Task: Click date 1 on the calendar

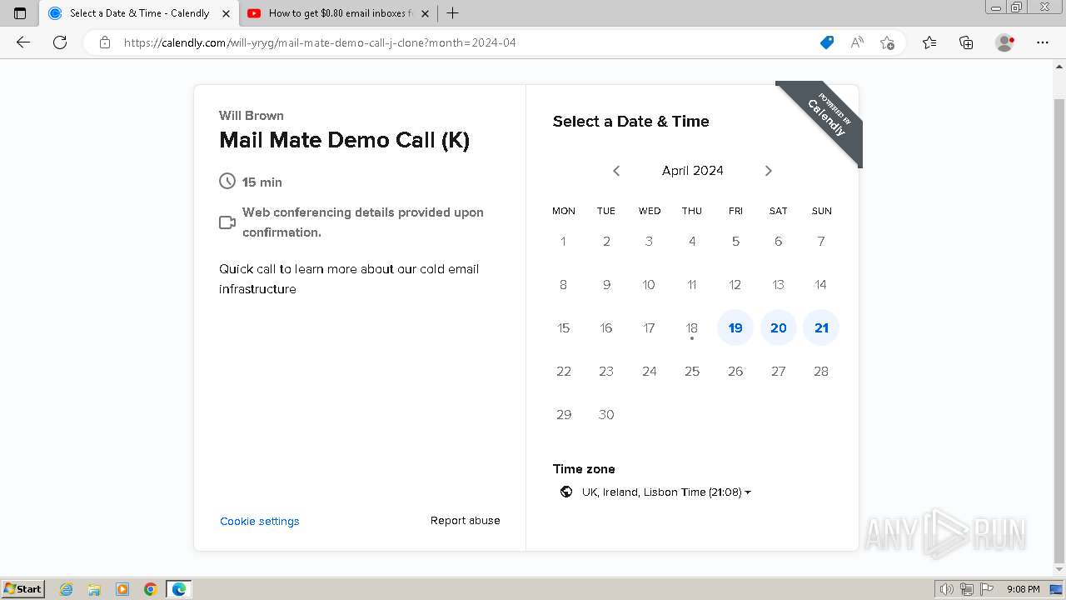Action: click(x=564, y=242)
